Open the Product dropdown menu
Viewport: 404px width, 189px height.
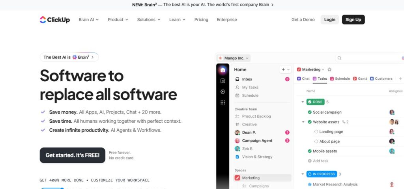(x=118, y=20)
